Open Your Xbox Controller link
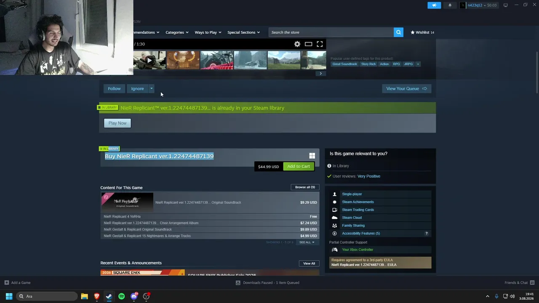Viewport: 539px width, 303px height. coord(358,250)
